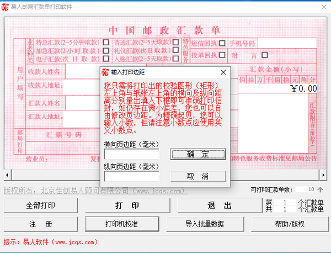Viewport: 331px width, 253px height.
Task: Check the 特急汇款 checkbox
Action: 106,42
